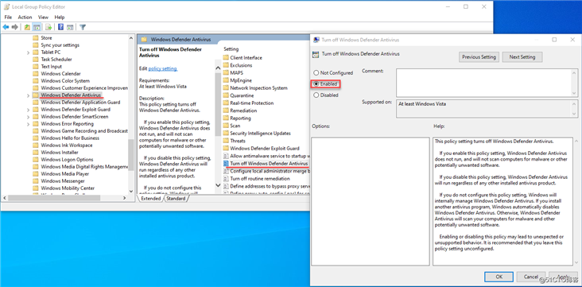
Task: Open Help via the blue question-mark icon
Action: point(60,27)
